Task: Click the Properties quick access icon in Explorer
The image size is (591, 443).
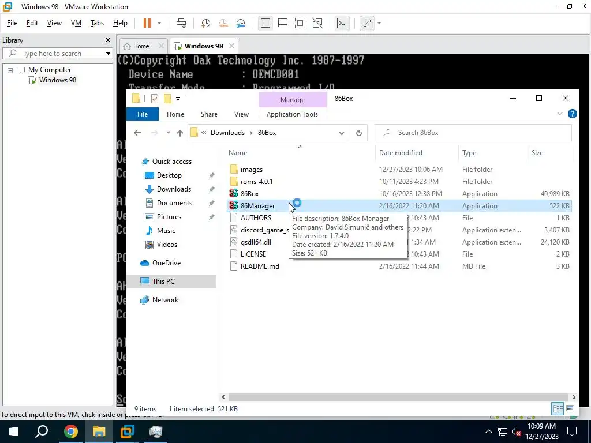Action: (x=155, y=99)
